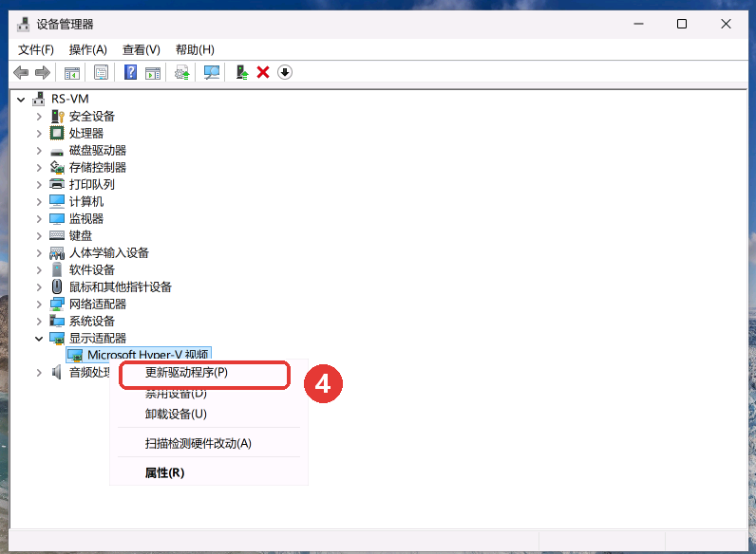Image resolution: width=756 pixels, height=554 pixels.
Task: Click the 软件设备 icon
Action: 57,269
